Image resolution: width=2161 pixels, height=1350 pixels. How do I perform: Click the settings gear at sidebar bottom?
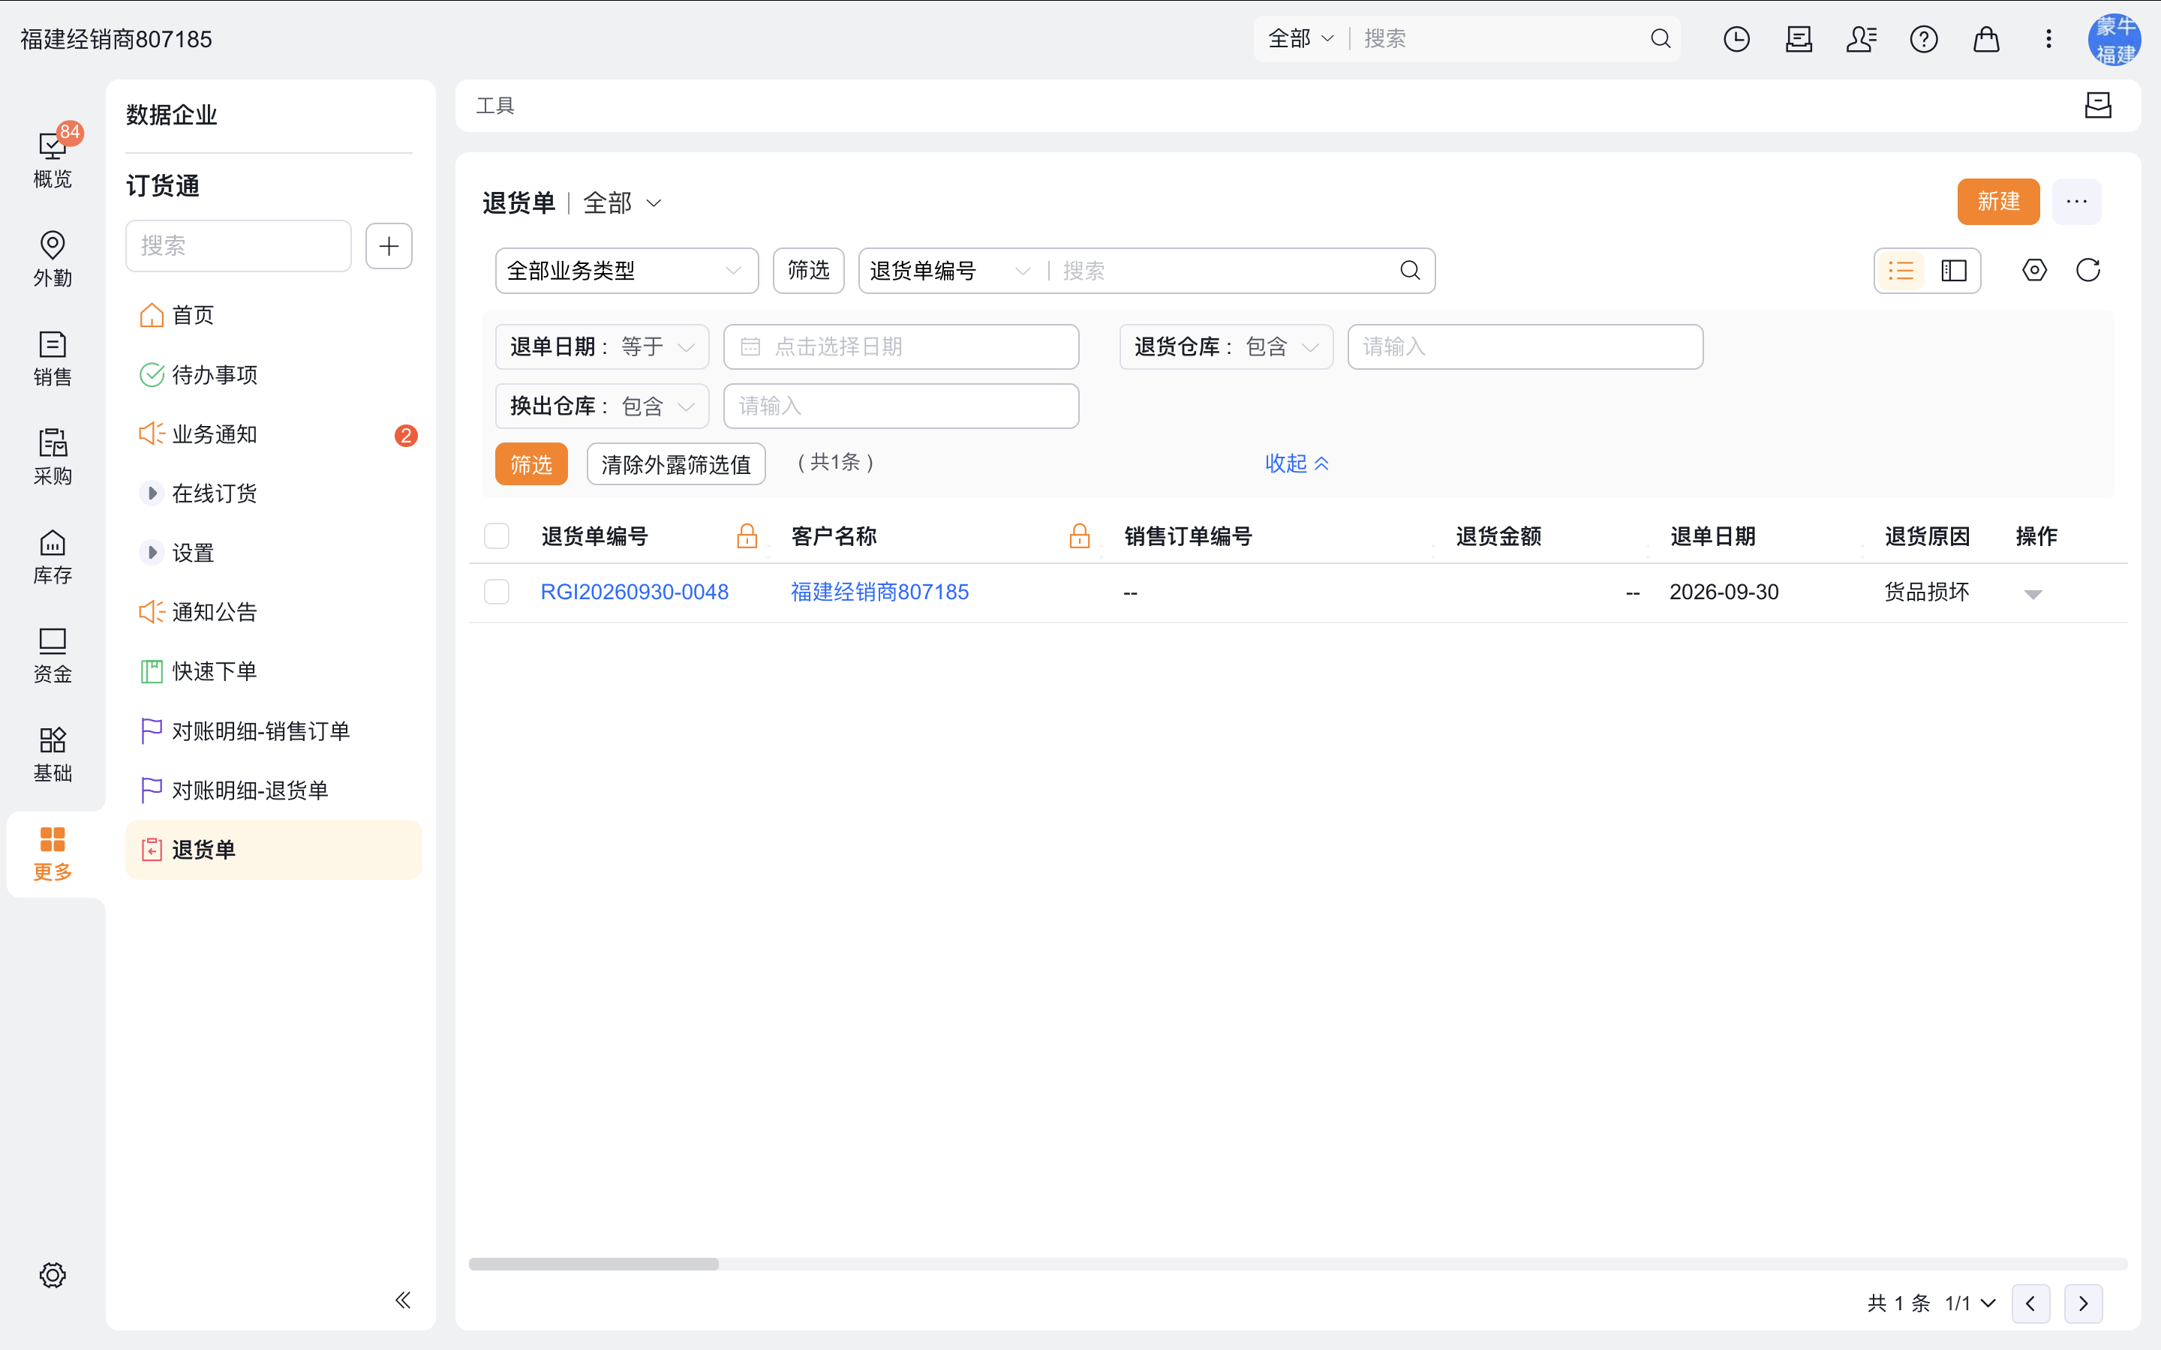point(53,1275)
